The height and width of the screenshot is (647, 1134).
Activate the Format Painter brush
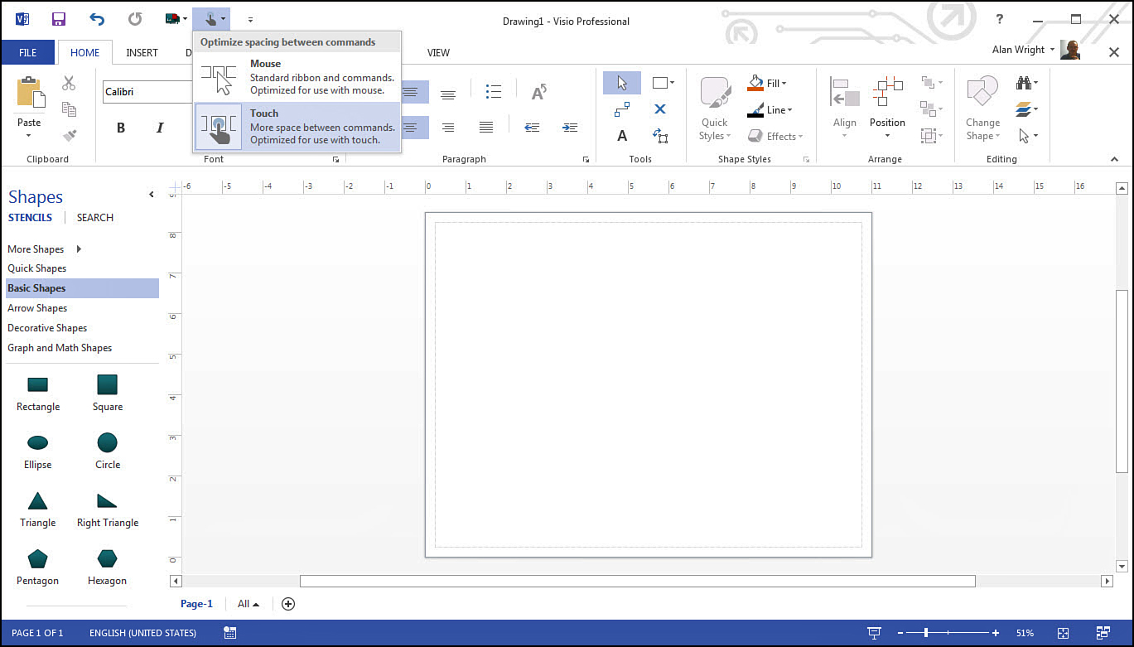[69, 135]
